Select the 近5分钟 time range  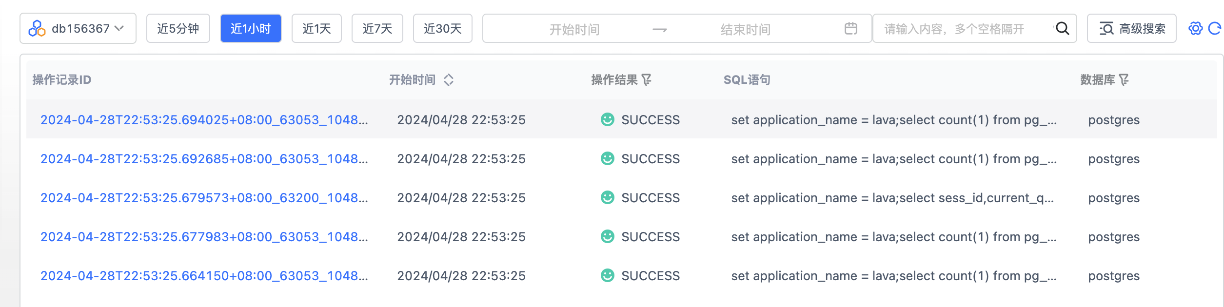pos(178,29)
